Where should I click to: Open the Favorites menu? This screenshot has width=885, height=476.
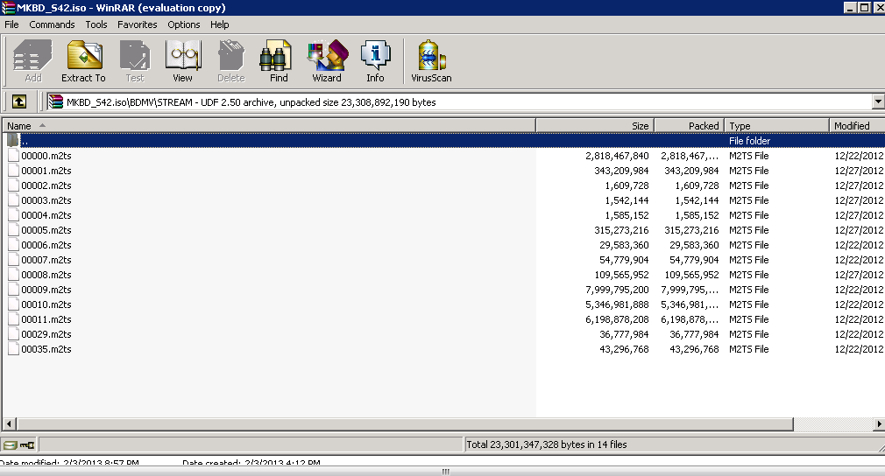[138, 24]
